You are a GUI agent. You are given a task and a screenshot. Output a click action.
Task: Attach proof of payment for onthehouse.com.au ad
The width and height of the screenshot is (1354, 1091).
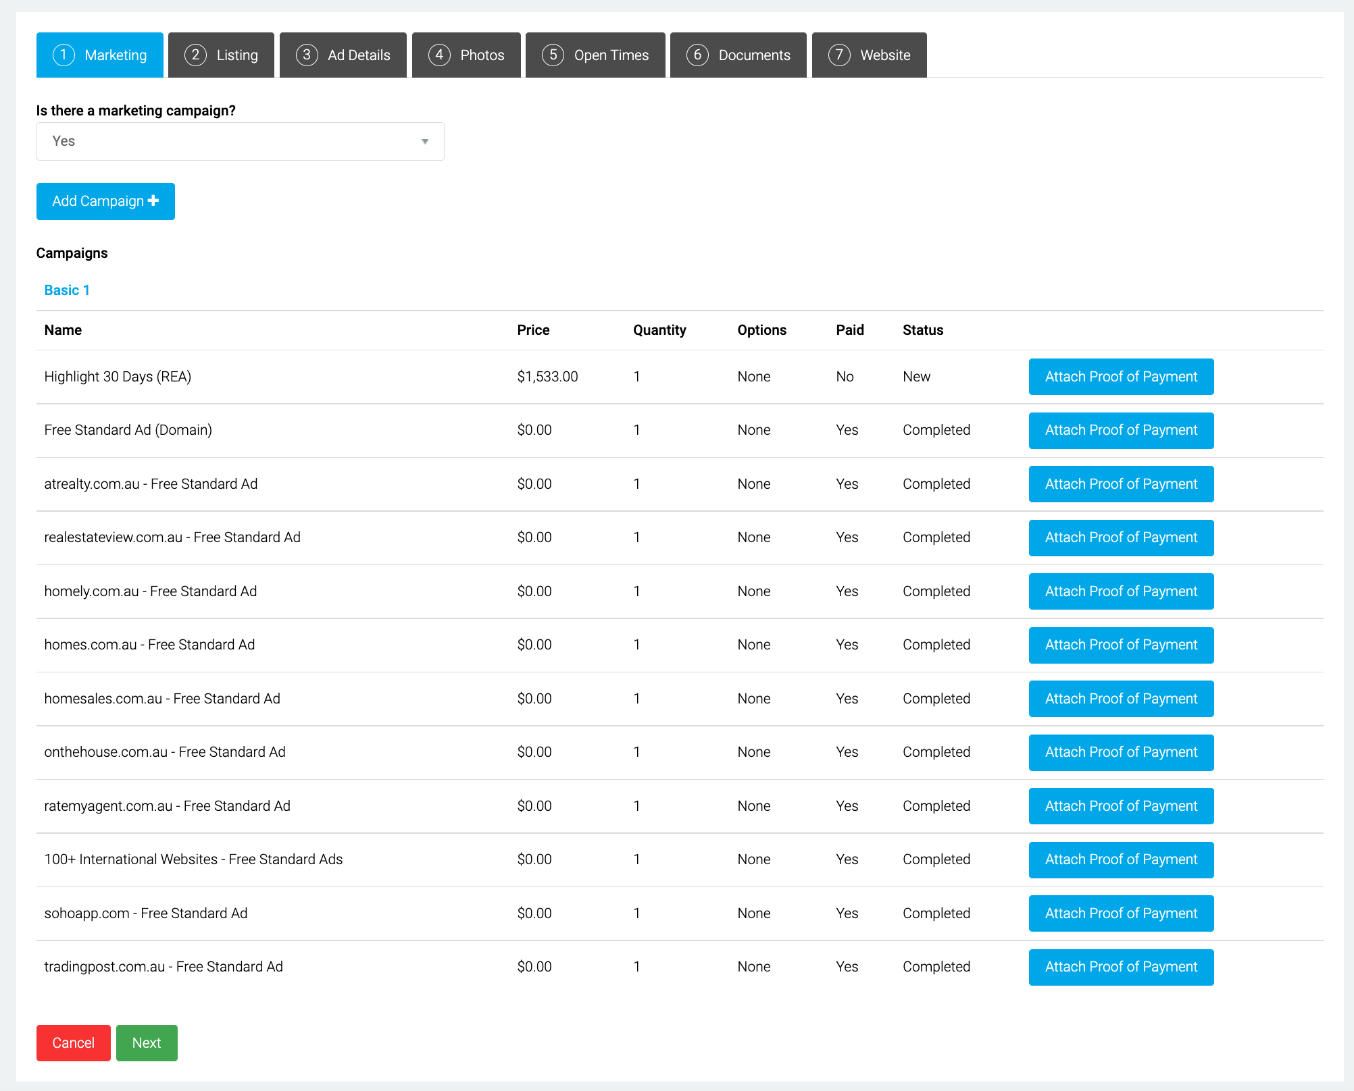[x=1121, y=752]
